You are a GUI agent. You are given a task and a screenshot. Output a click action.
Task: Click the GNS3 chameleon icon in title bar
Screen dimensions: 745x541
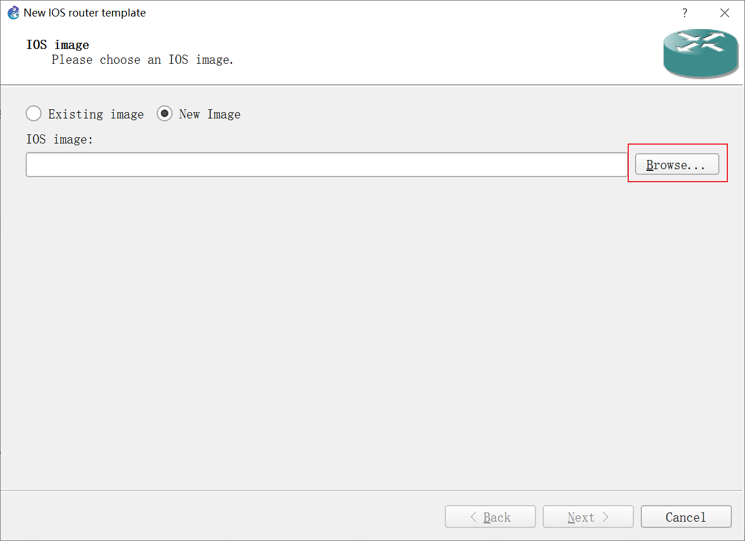(x=13, y=13)
